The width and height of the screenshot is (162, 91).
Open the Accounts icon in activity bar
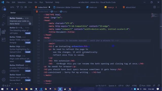[x=4, y=72]
